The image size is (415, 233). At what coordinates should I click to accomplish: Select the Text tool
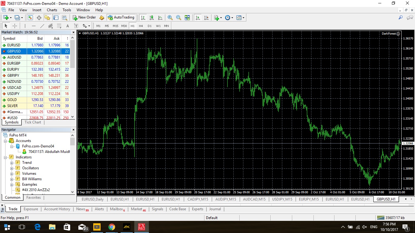67,26
